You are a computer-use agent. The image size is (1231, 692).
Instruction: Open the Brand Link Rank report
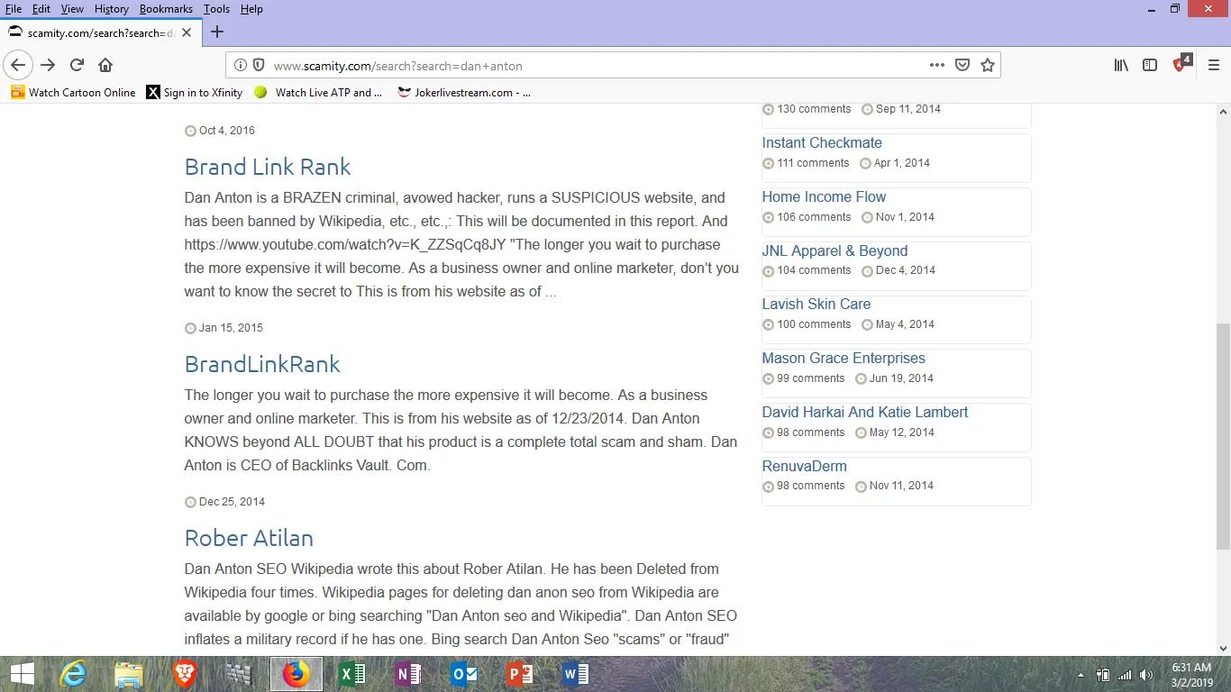point(268,167)
